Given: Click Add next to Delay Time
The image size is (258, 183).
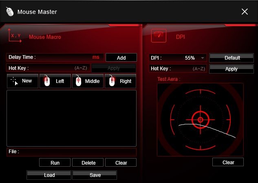Looking at the screenshot, I should click(121, 58).
